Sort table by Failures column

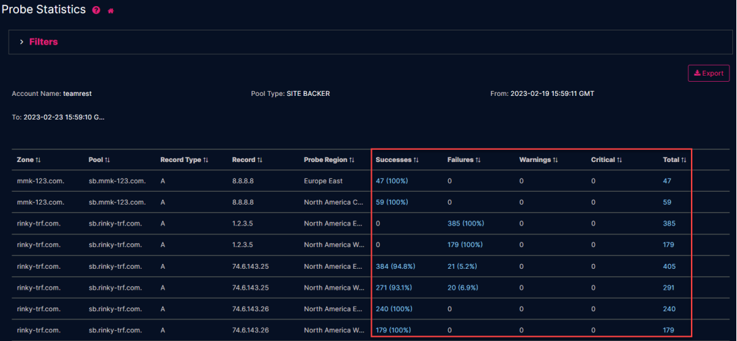point(464,160)
